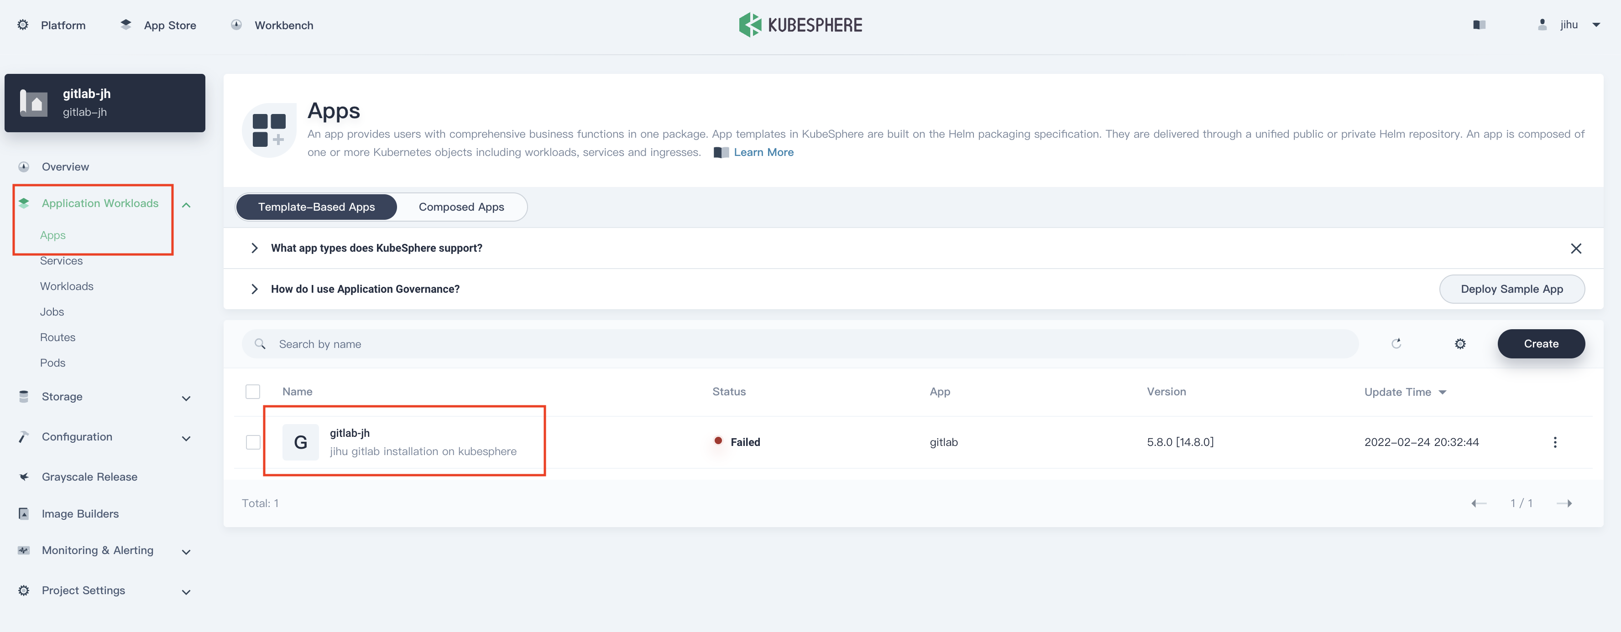Switch to the Composed Apps tab
1621x632 pixels.
(461, 207)
